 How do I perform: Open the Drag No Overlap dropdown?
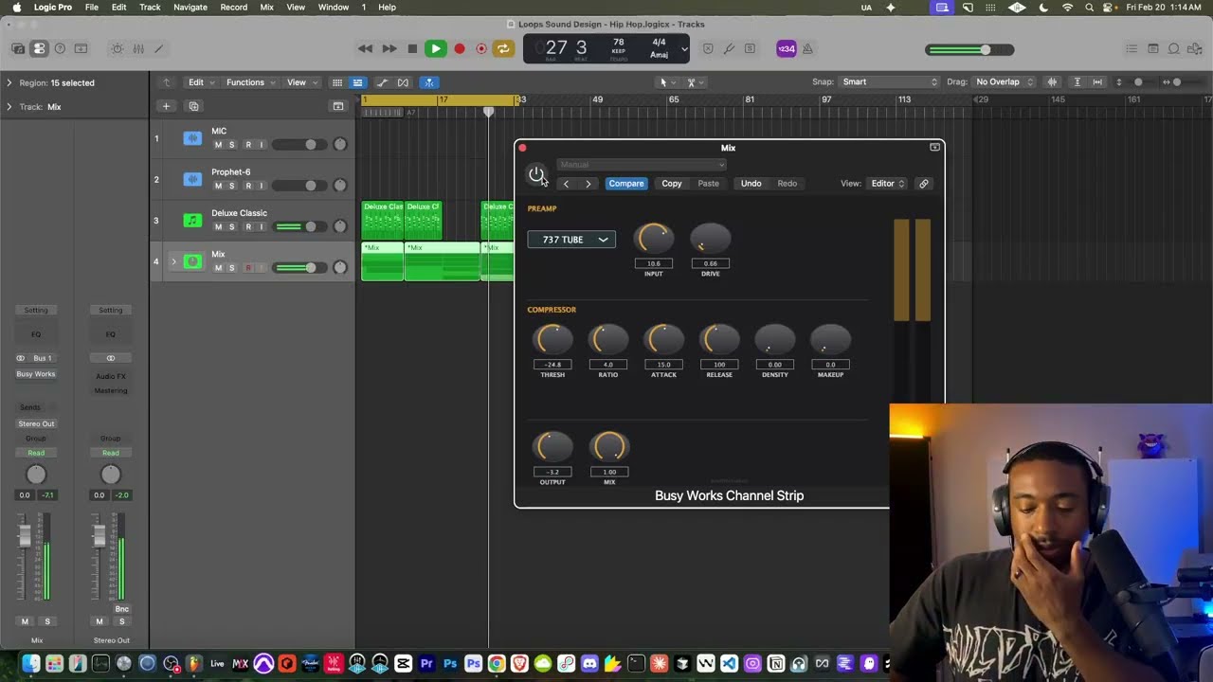tap(1005, 82)
